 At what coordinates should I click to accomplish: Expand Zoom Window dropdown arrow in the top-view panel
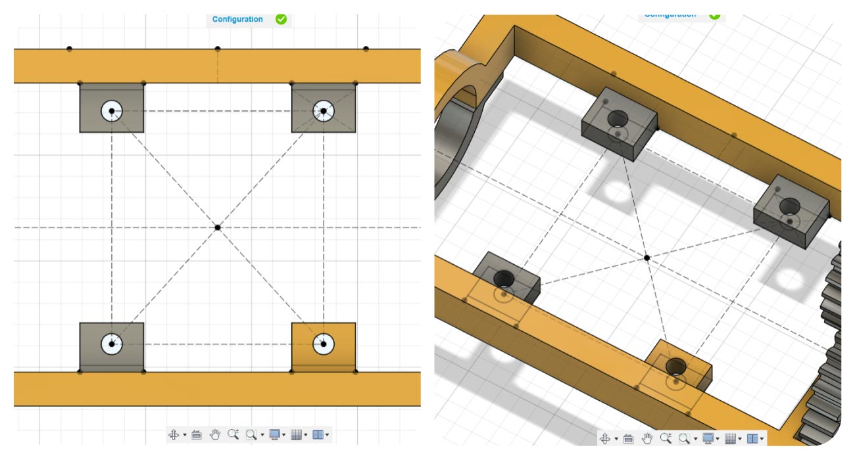pyautogui.click(x=262, y=435)
